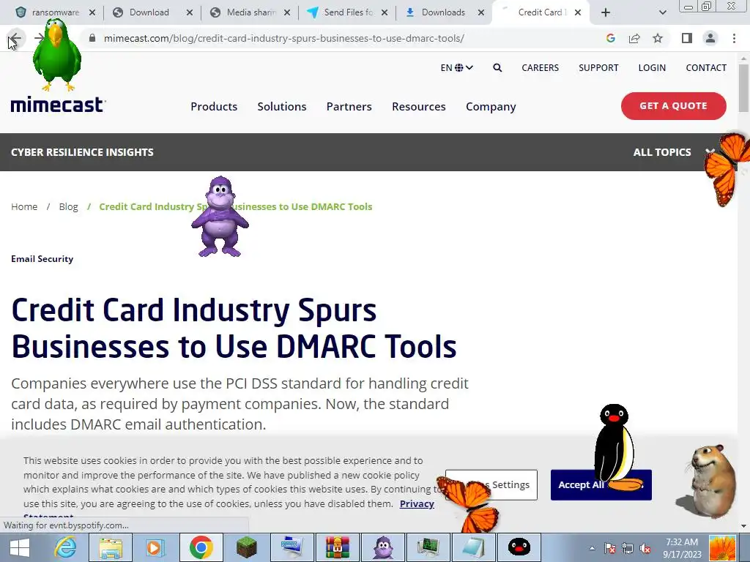
Task: Show hidden system tray icons arrow
Action: tap(592, 548)
